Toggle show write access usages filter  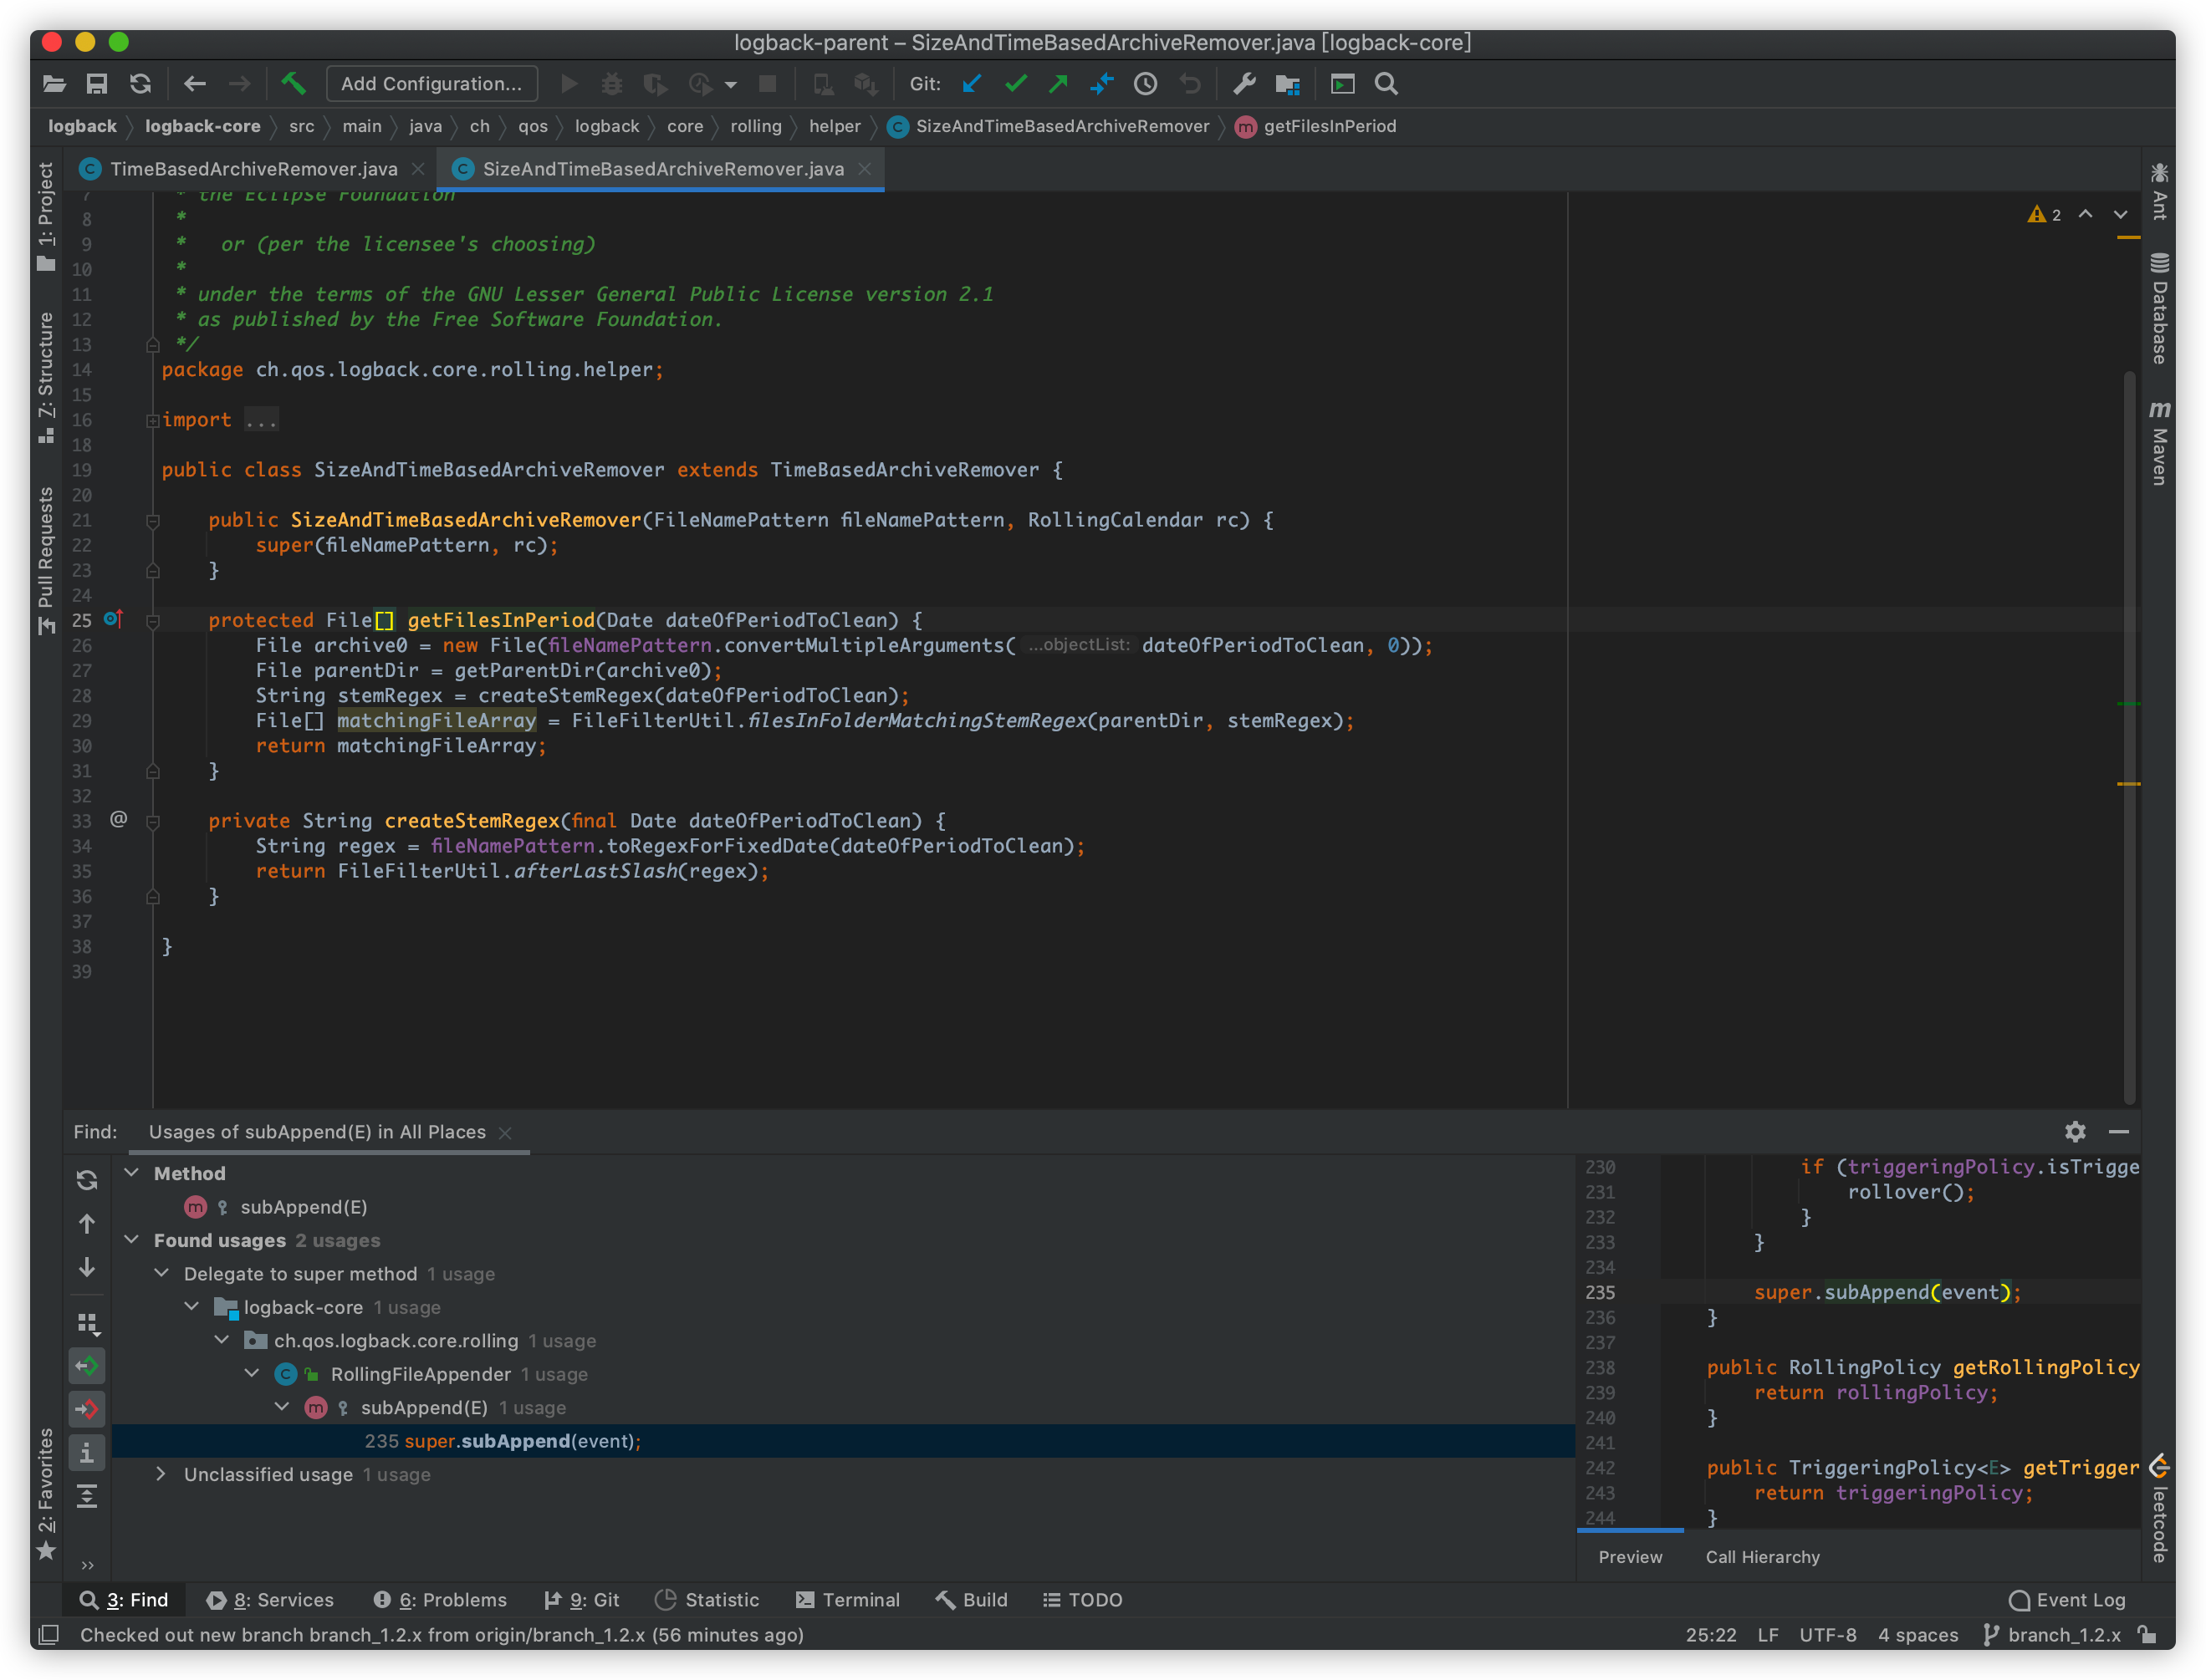pos(87,1410)
